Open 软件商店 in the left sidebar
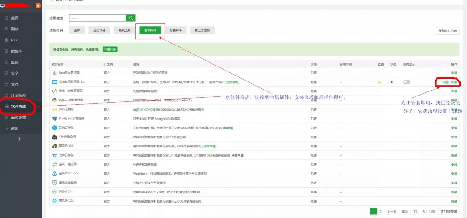This screenshot has height=218, width=467. (21, 106)
